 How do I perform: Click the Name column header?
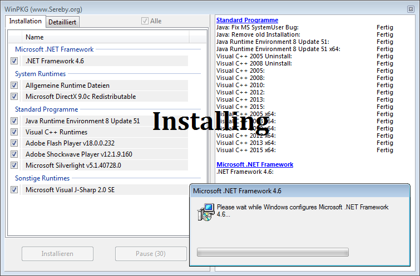point(106,37)
